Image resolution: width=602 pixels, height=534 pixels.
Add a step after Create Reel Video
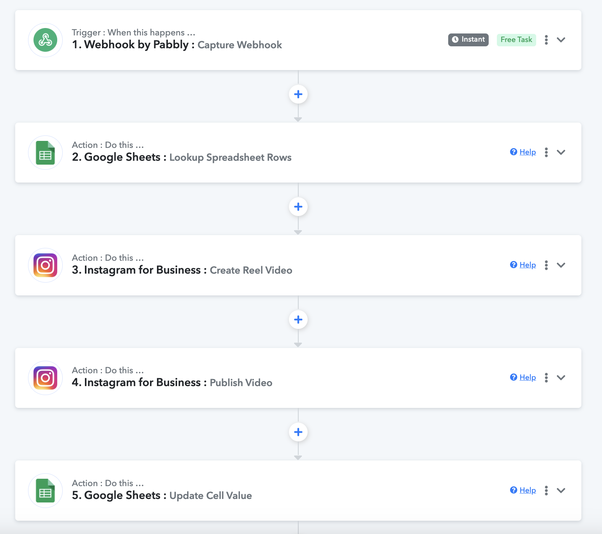pos(298,320)
